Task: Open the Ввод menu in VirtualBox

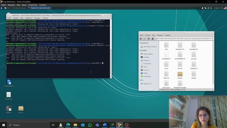Action: pyautogui.click(x=24, y=5)
